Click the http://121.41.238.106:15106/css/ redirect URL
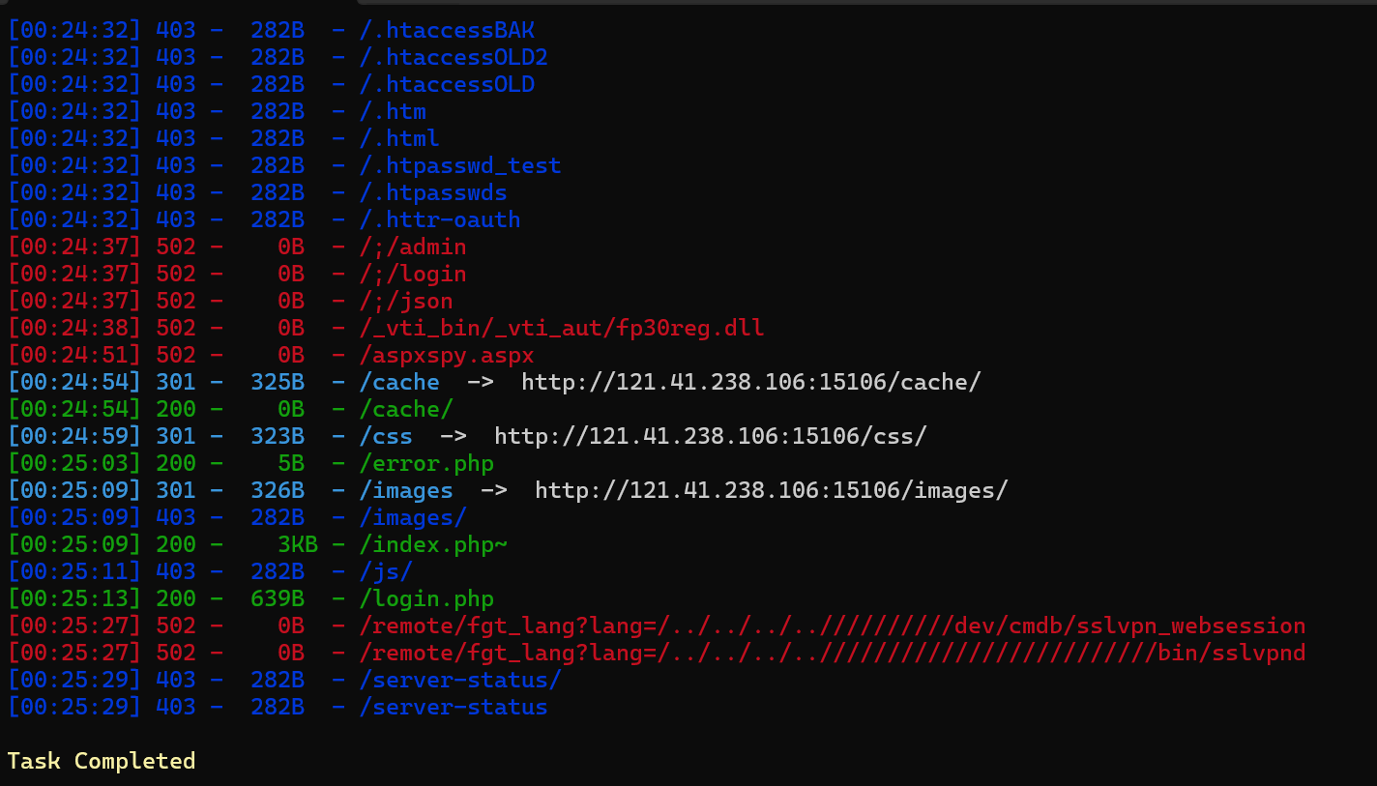 pos(711,436)
